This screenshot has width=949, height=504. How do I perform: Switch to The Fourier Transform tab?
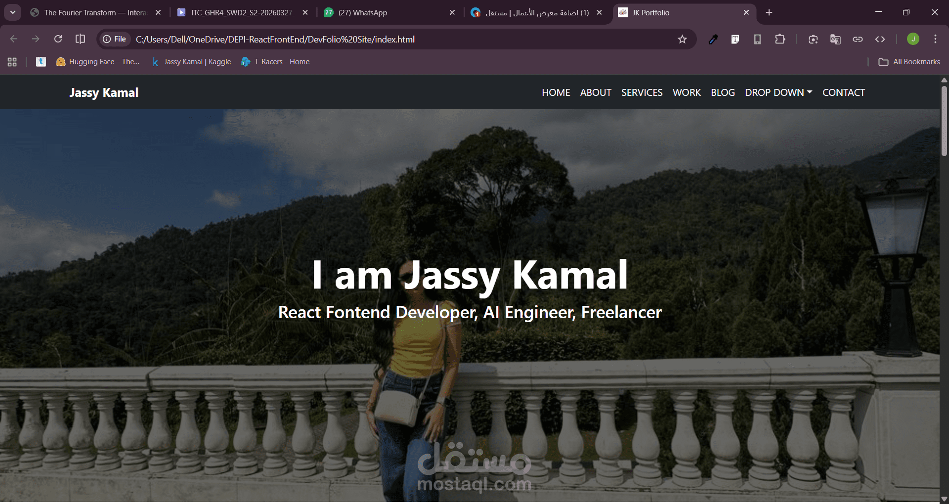[x=95, y=12]
